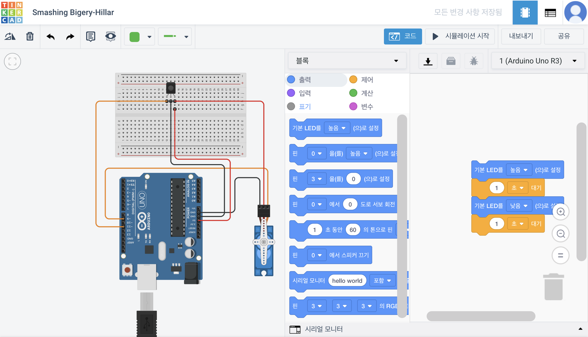
Task: Start simulation with 시뮬레이션 시작 button
Action: (460, 36)
